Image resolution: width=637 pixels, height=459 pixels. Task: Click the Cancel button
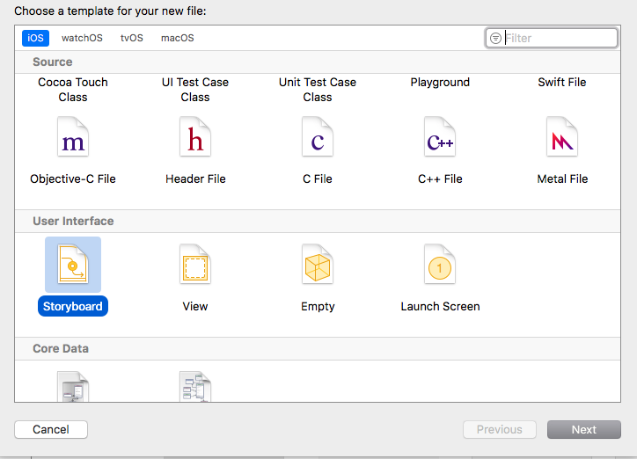tap(51, 429)
